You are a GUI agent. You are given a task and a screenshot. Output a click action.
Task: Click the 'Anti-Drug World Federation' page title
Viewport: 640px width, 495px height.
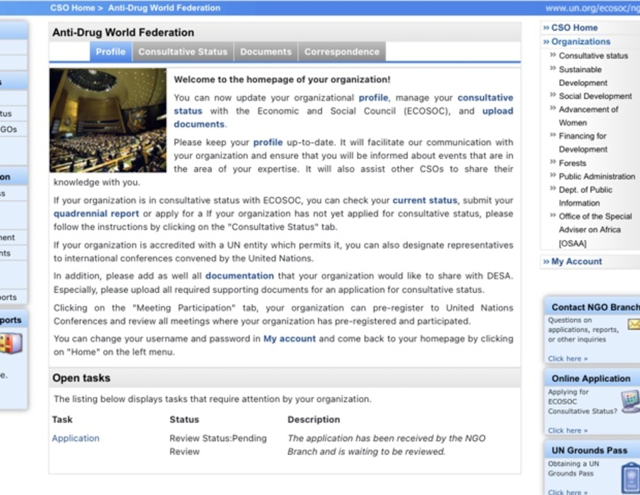click(x=123, y=32)
